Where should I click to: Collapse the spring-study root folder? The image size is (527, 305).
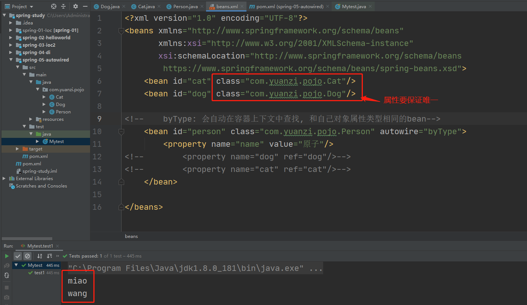5,16
